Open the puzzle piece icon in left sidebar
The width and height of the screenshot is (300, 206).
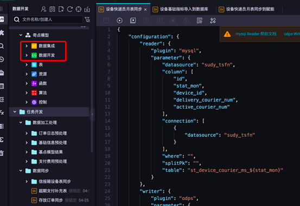point(2,33)
